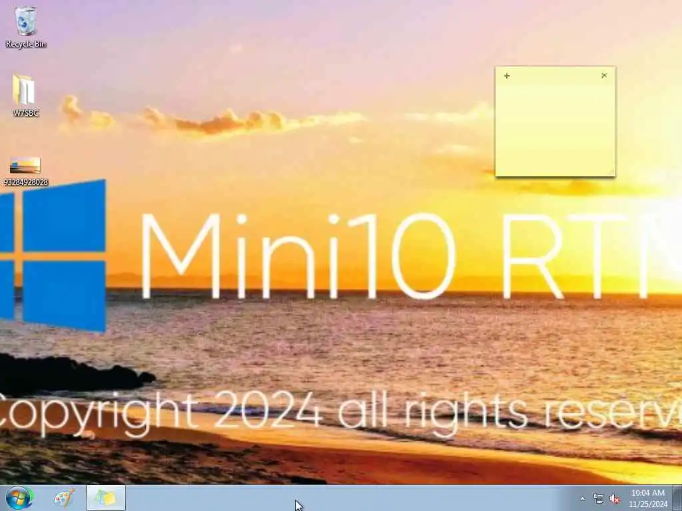Open the Windows Start orb
The image size is (682, 511).
coord(19,498)
